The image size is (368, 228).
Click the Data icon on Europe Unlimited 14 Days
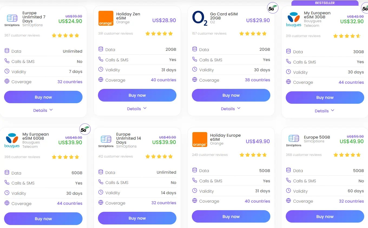[x=100, y=172]
